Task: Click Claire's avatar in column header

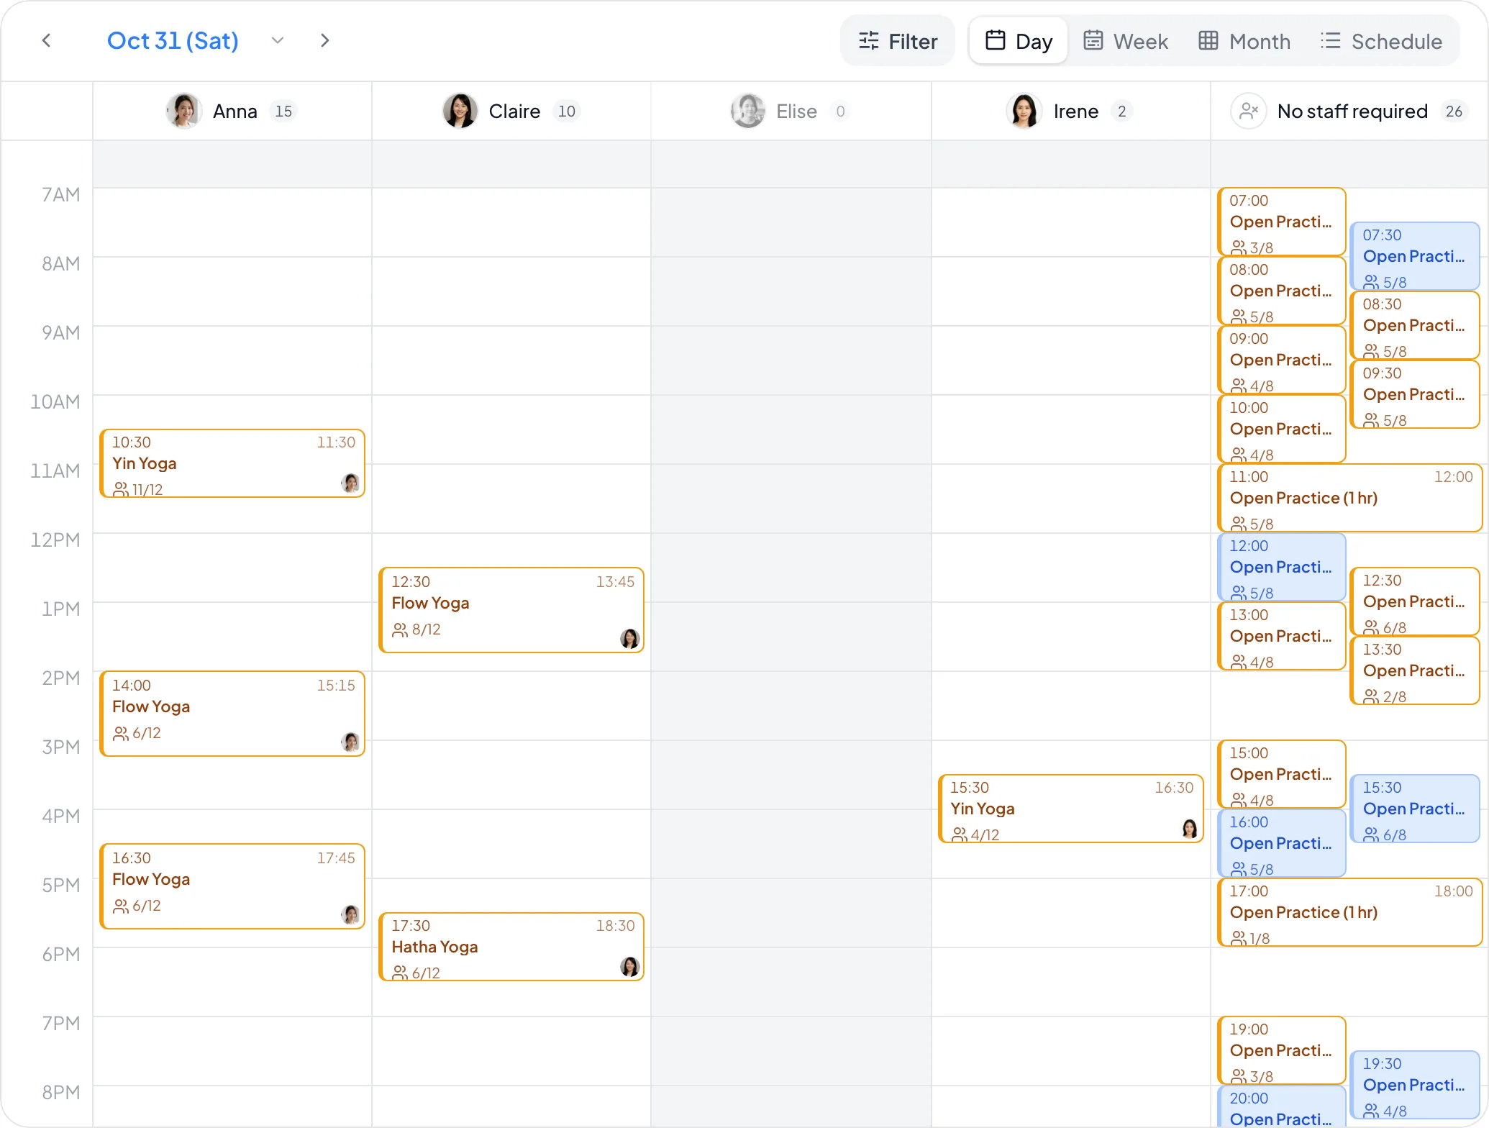Action: click(460, 111)
